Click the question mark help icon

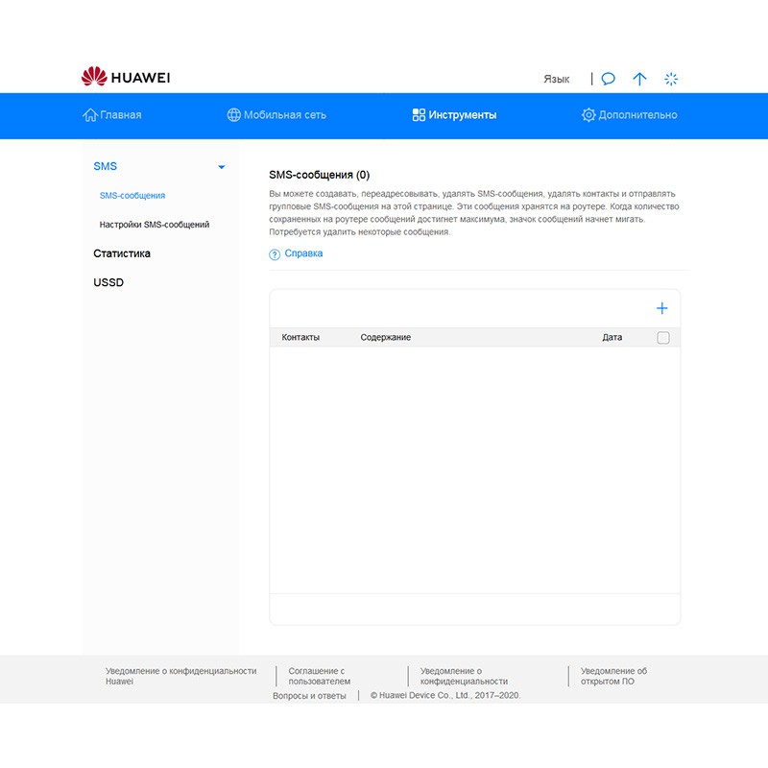[275, 254]
